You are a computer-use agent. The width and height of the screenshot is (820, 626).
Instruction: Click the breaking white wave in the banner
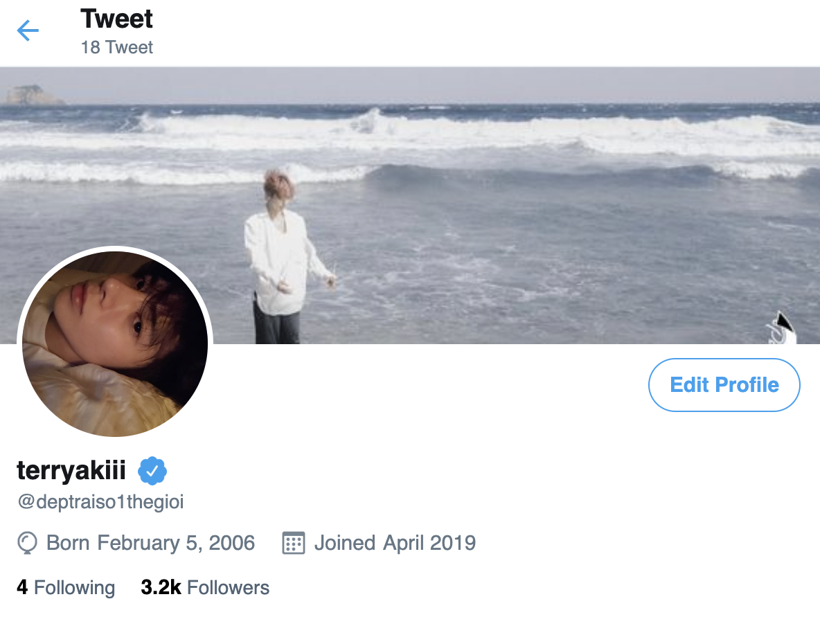click(410, 131)
